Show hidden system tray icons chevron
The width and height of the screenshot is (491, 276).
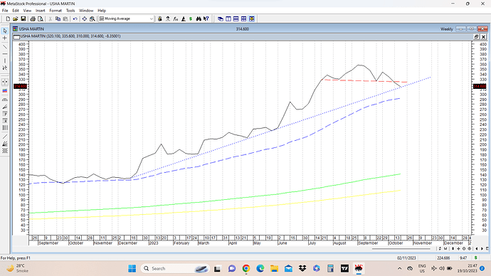400,268
